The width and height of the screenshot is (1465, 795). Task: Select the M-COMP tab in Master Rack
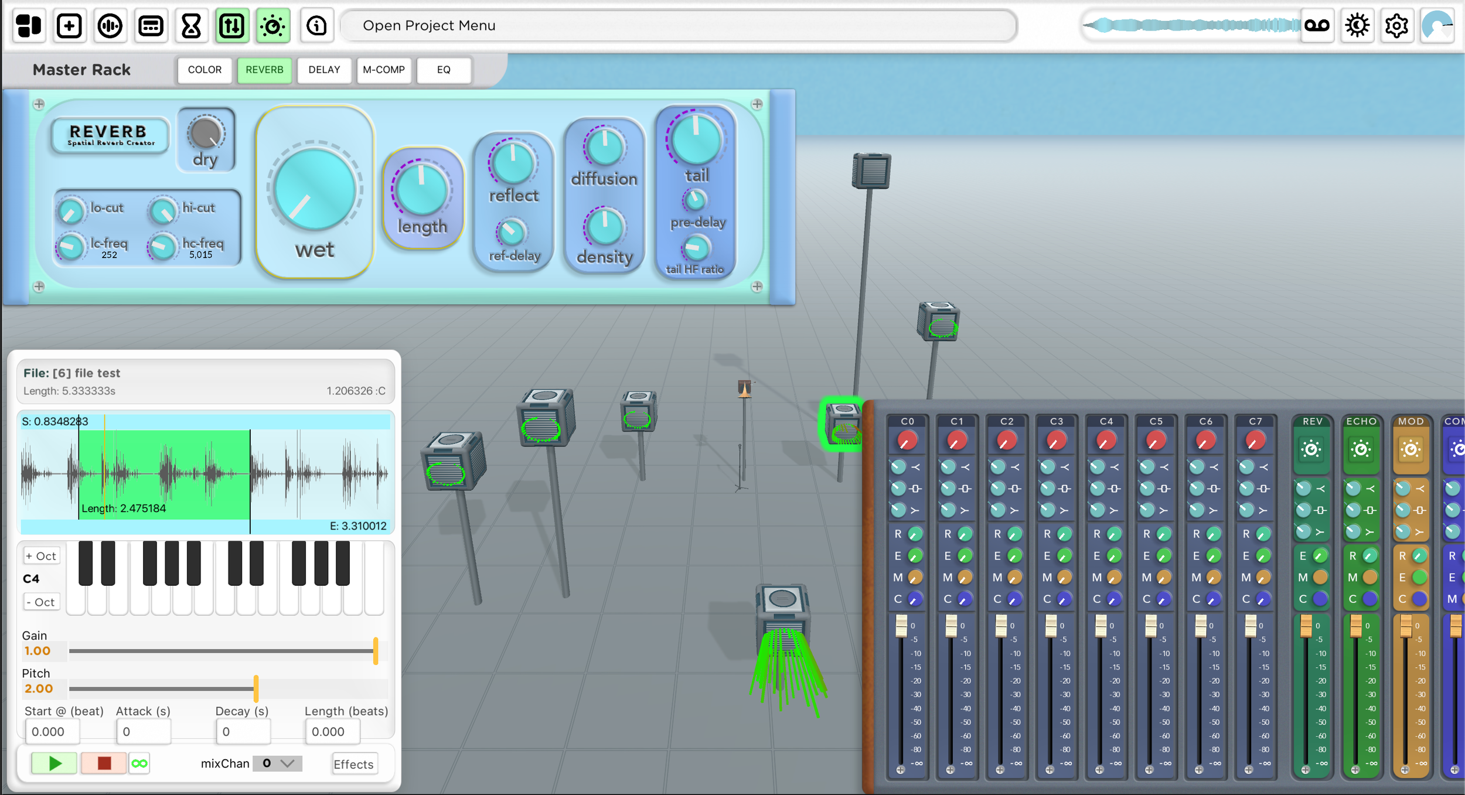pos(384,70)
